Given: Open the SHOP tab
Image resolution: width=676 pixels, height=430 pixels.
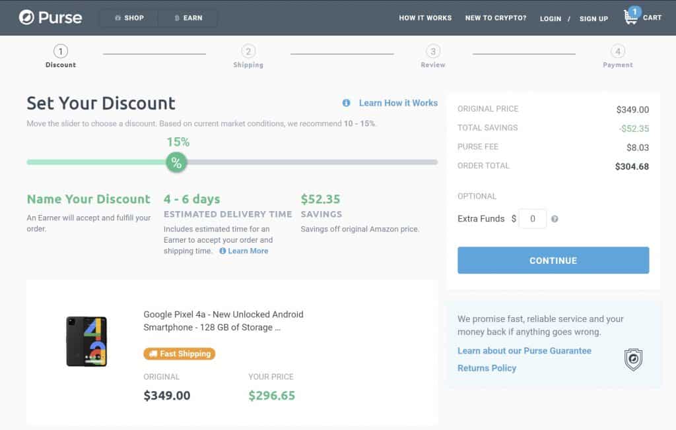Looking at the screenshot, I should click(129, 18).
